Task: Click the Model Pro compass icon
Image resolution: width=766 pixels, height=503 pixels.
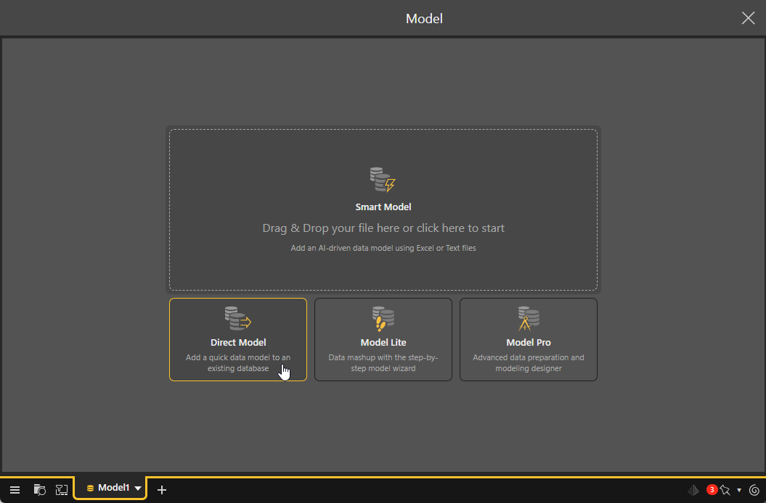Action: (x=528, y=319)
